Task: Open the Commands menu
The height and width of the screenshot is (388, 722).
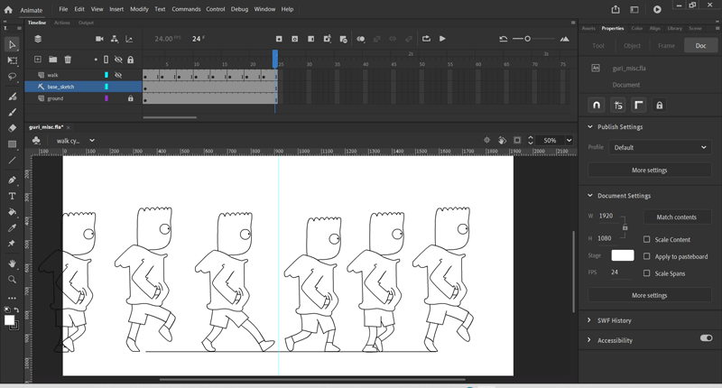Action: pyautogui.click(x=186, y=9)
